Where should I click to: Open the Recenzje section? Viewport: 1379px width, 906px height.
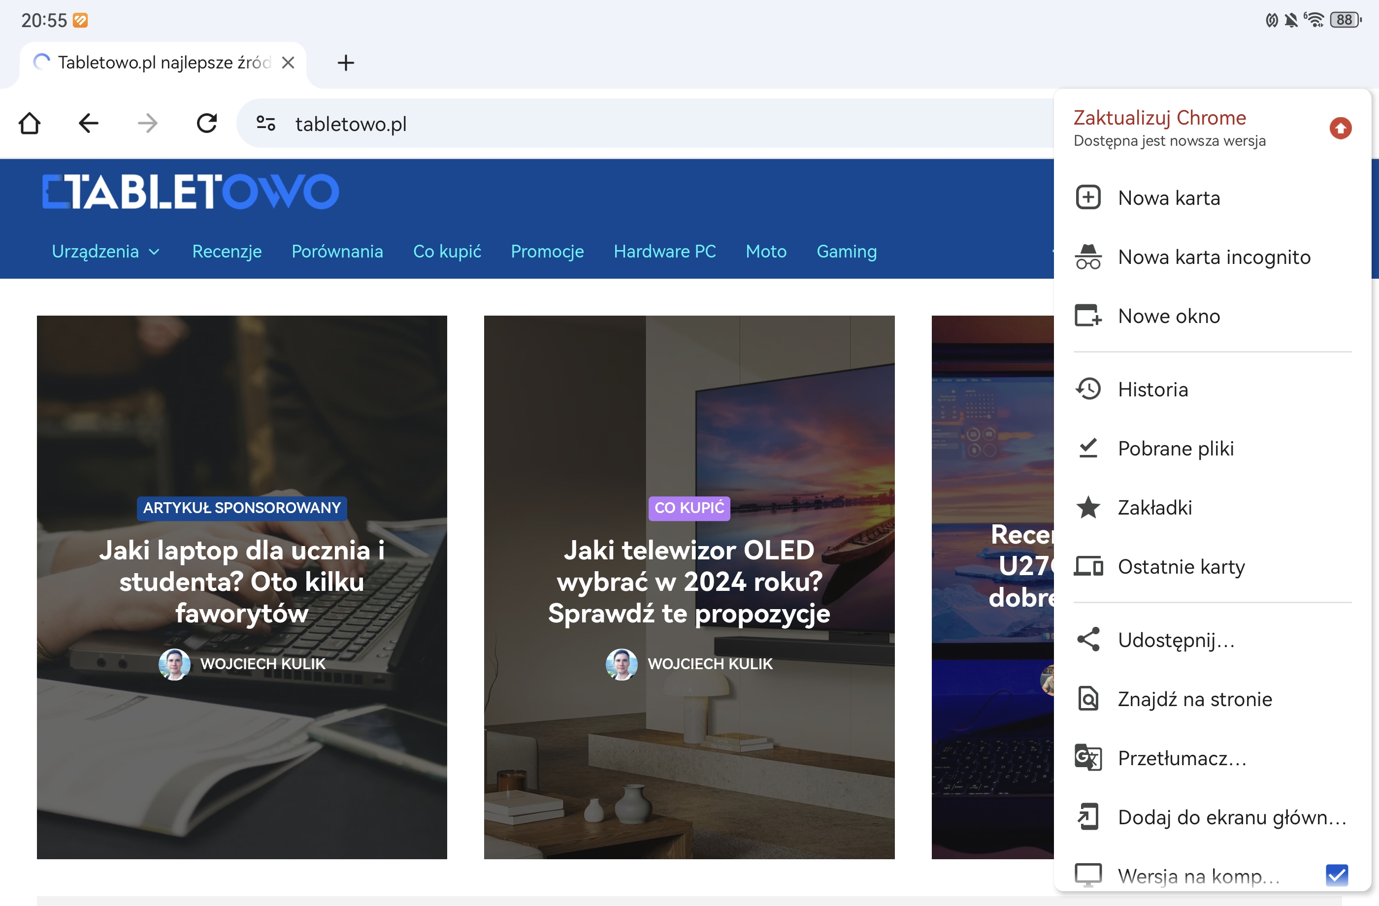[227, 252]
